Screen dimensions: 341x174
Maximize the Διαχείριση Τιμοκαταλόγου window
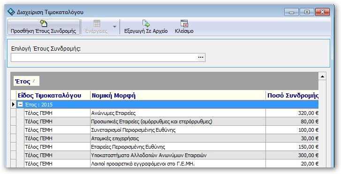tap(307, 12)
